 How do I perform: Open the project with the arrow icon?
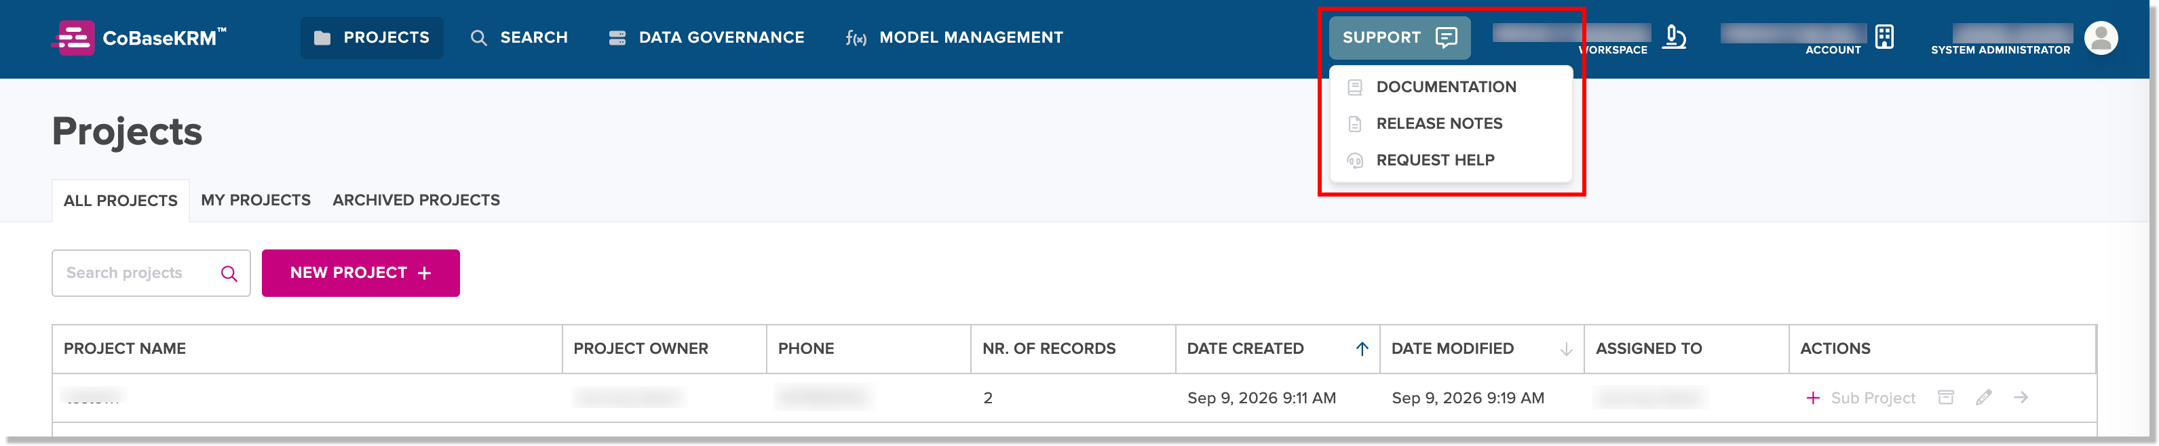coord(2021,397)
